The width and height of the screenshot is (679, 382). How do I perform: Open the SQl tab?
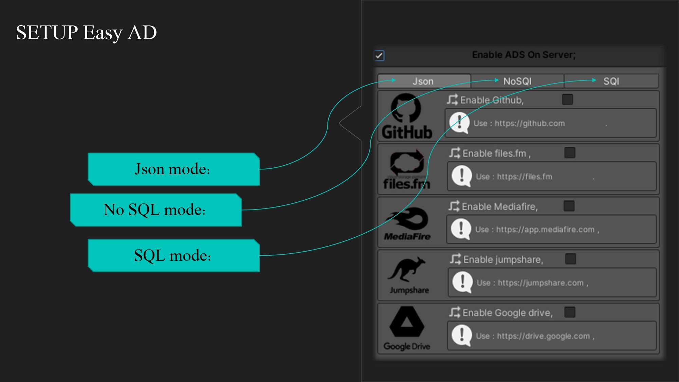pos(611,81)
